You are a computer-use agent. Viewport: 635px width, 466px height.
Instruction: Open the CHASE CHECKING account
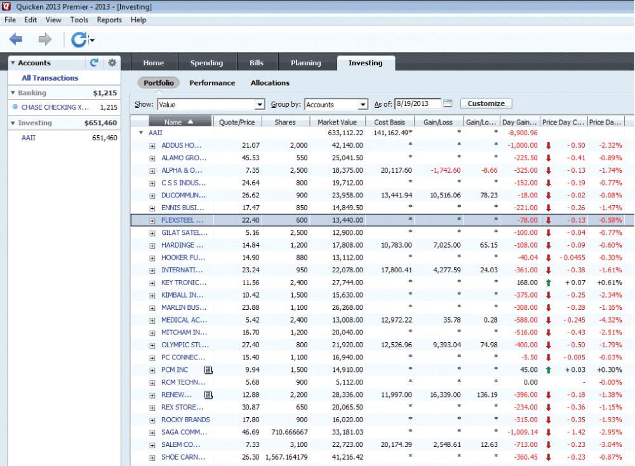point(55,107)
